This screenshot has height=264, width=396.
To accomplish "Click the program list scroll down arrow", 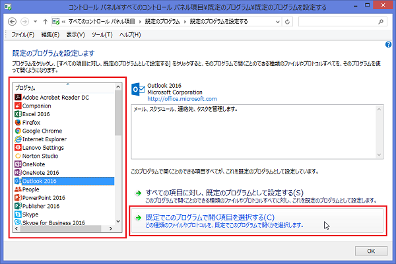I will tap(118, 221).
